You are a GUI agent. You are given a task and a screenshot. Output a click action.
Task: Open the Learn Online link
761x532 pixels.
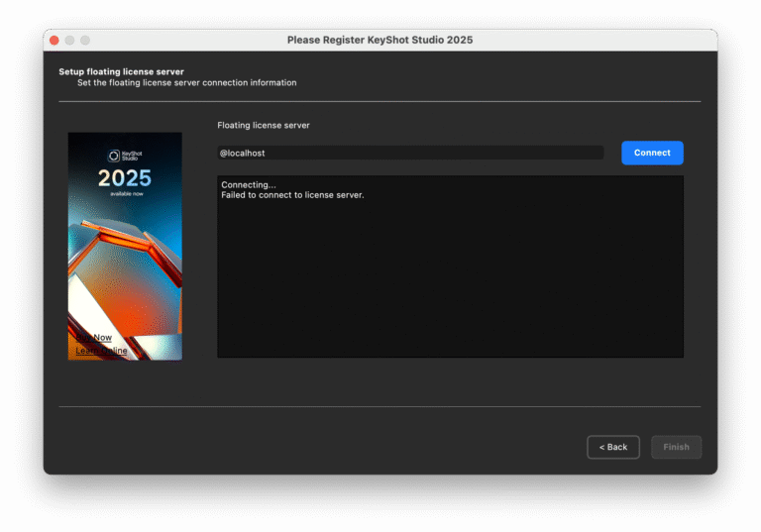point(101,351)
